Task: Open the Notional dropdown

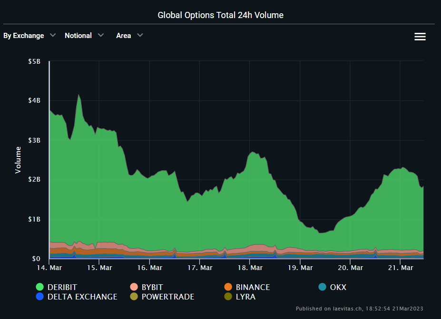Action: 84,36
